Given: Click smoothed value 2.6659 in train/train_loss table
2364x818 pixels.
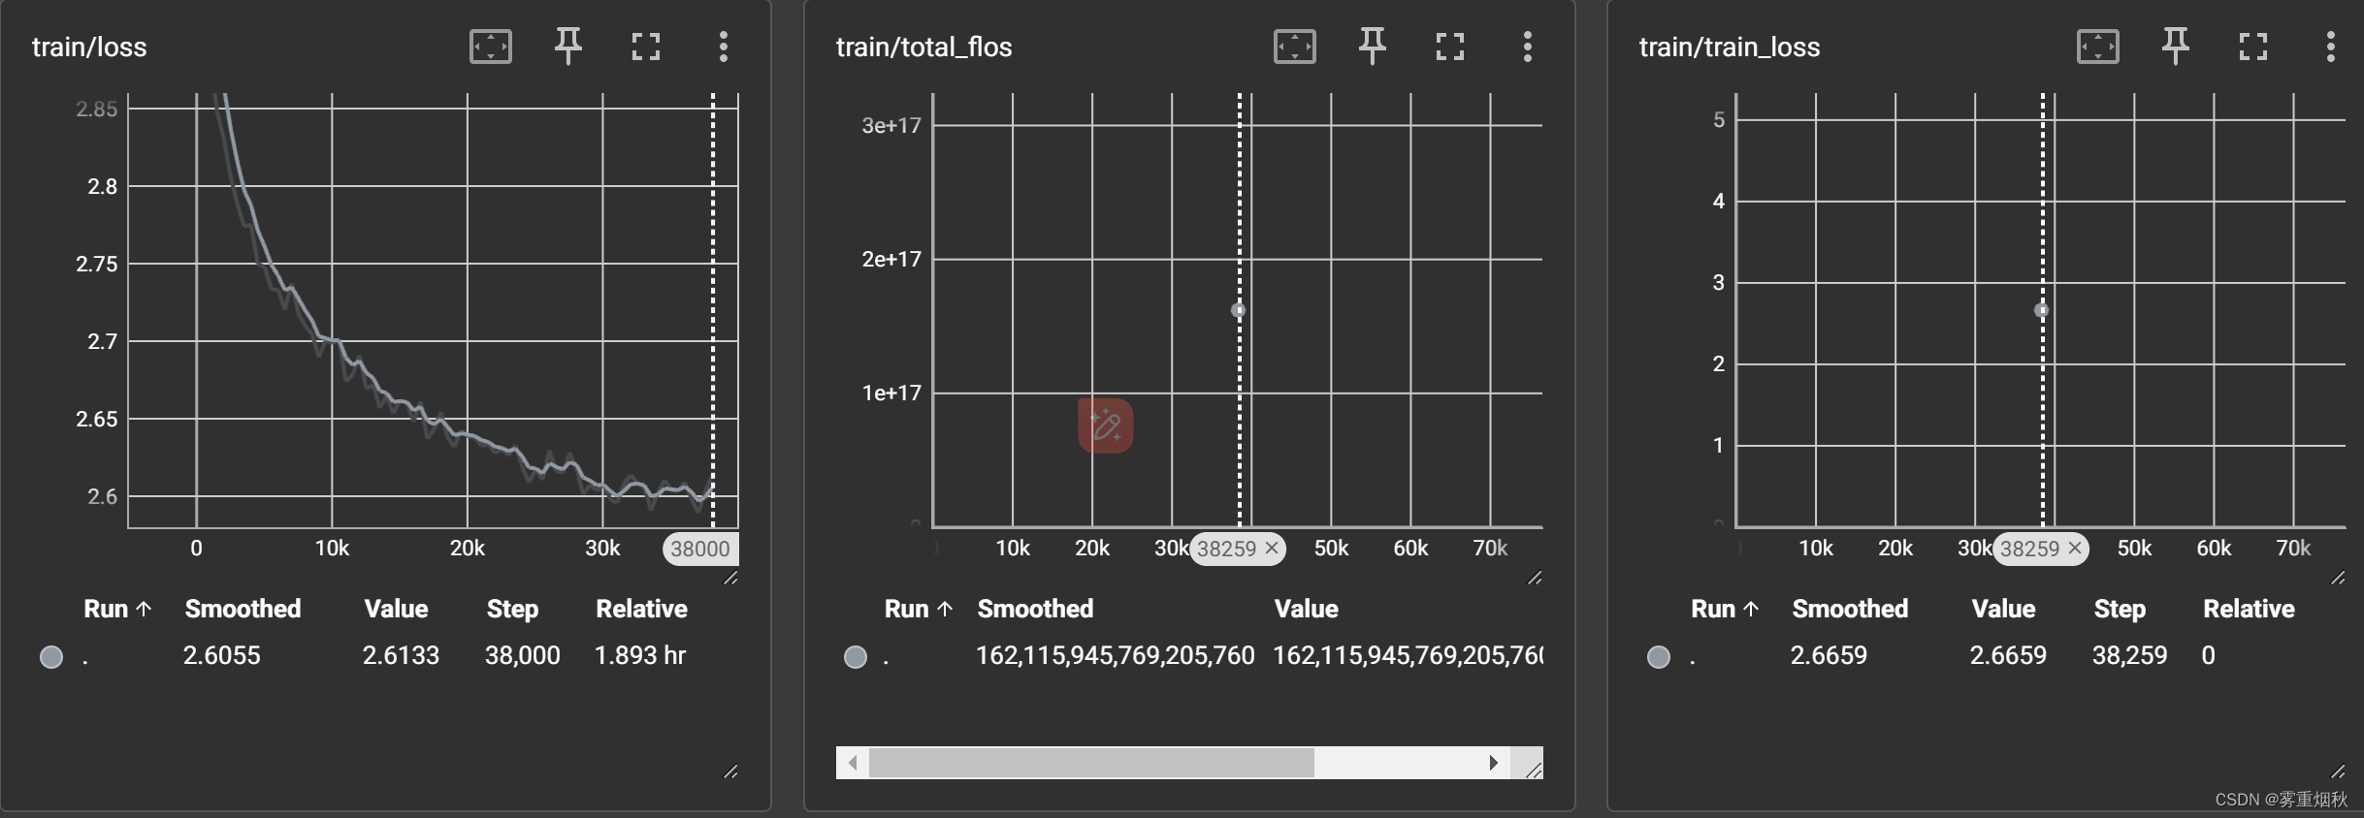Looking at the screenshot, I should tap(1829, 655).
